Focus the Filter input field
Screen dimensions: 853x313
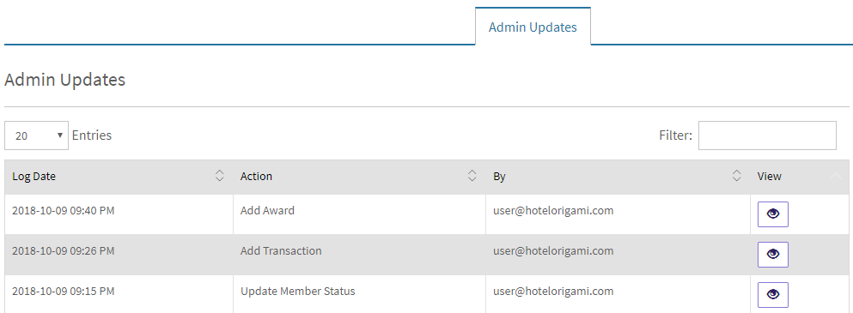tap(767, 135)
